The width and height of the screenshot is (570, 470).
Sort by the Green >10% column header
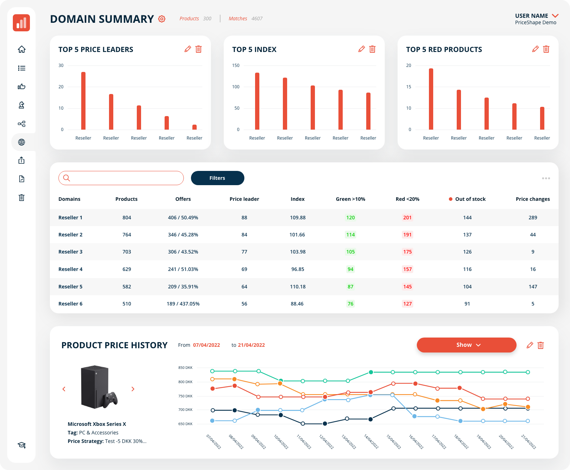click(x=351, y=199)
